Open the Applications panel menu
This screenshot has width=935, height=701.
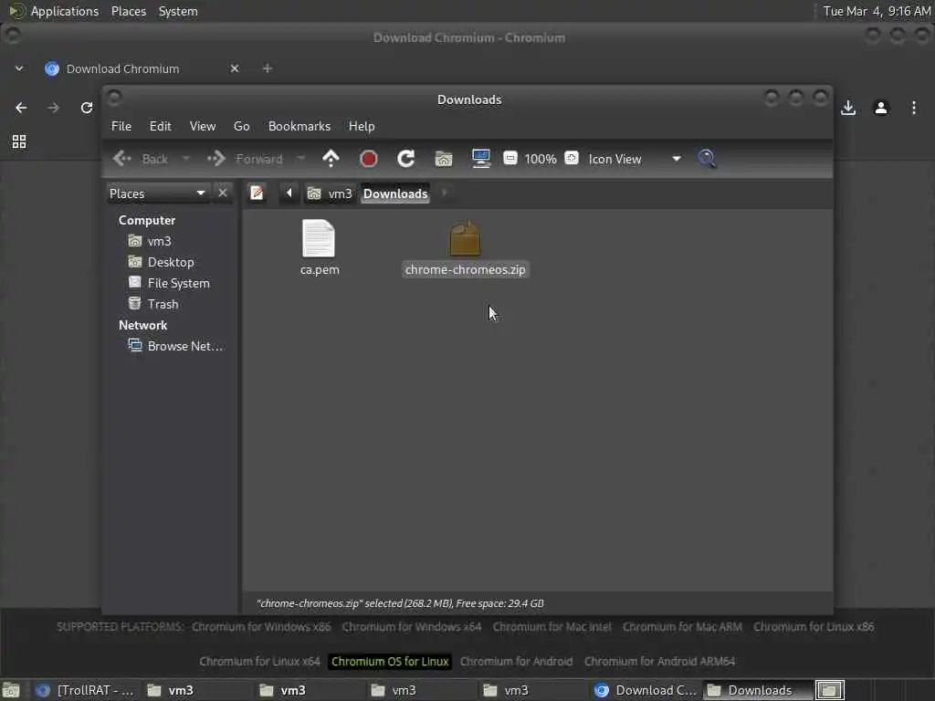tap(65, 11)
